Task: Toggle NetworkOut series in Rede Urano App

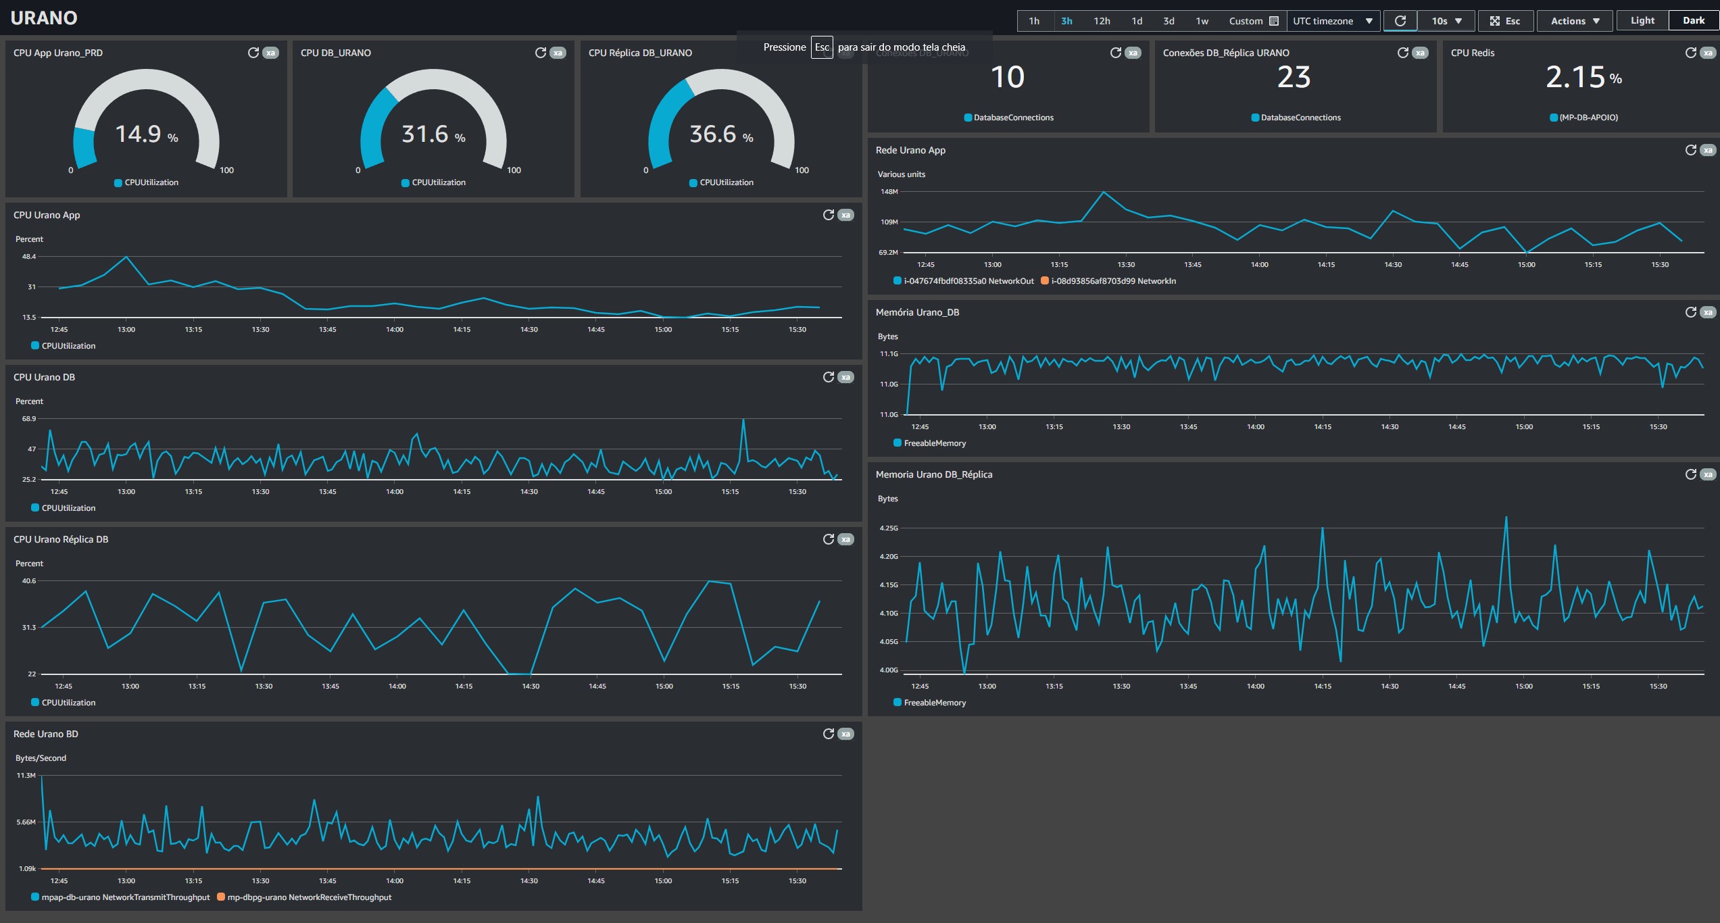Action: (964, 281)
